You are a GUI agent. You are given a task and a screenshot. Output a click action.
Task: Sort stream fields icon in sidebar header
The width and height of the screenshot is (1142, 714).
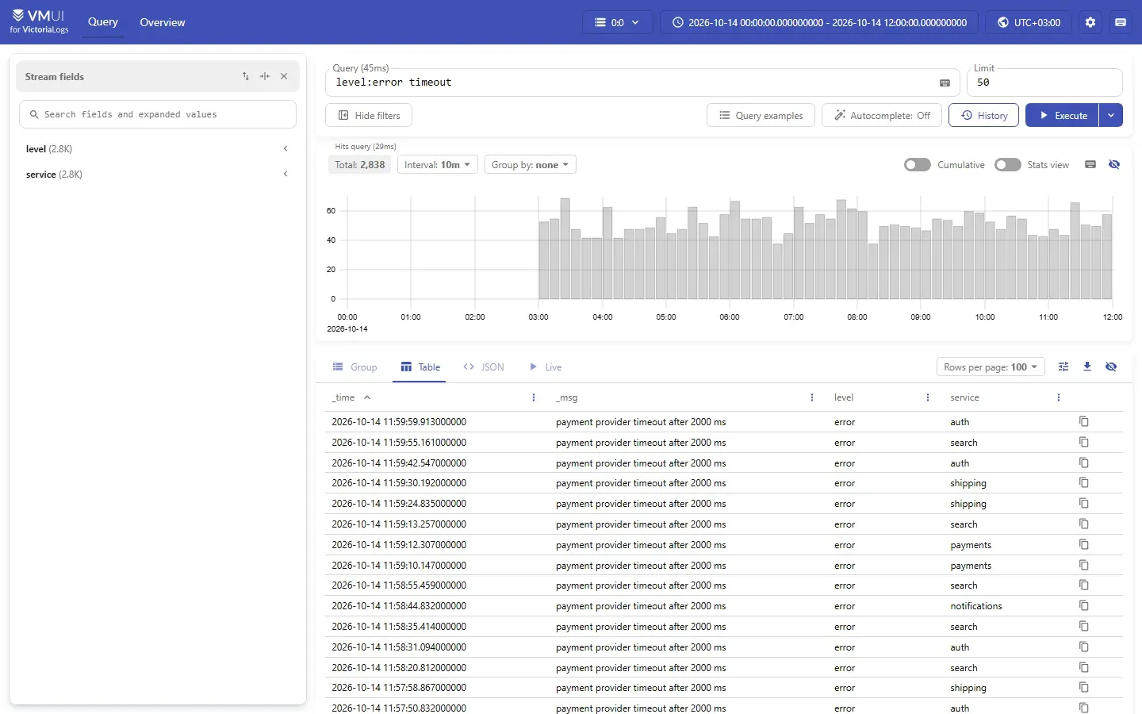tap(246, 76)
